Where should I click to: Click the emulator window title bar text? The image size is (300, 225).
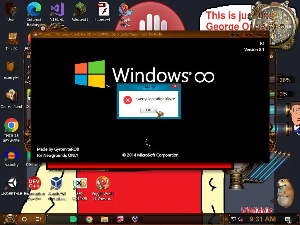tap(100, 34)
